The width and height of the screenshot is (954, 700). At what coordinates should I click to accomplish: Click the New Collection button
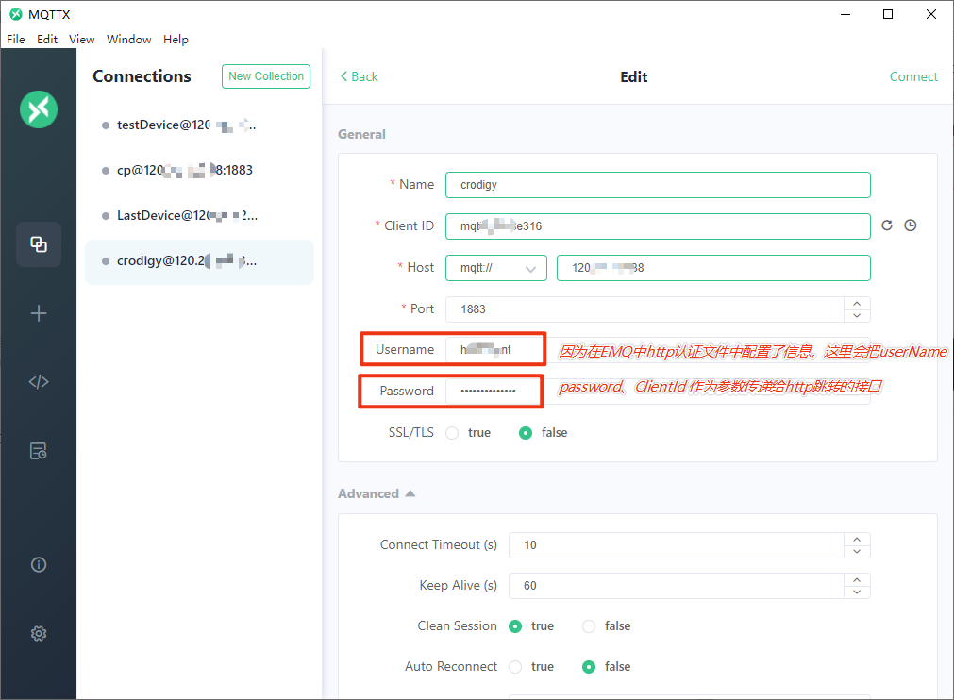click(x=266, y=76)
